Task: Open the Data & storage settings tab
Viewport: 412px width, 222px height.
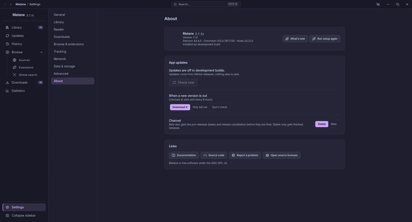Action: (73, 67)
